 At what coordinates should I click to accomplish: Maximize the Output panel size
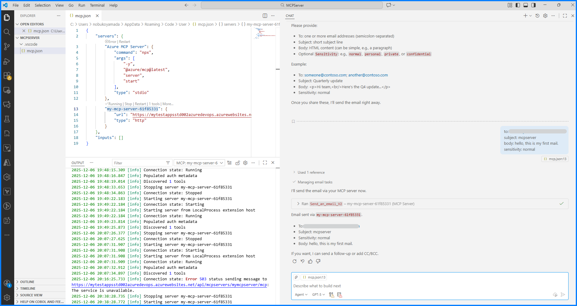click(x=265, y=163)
